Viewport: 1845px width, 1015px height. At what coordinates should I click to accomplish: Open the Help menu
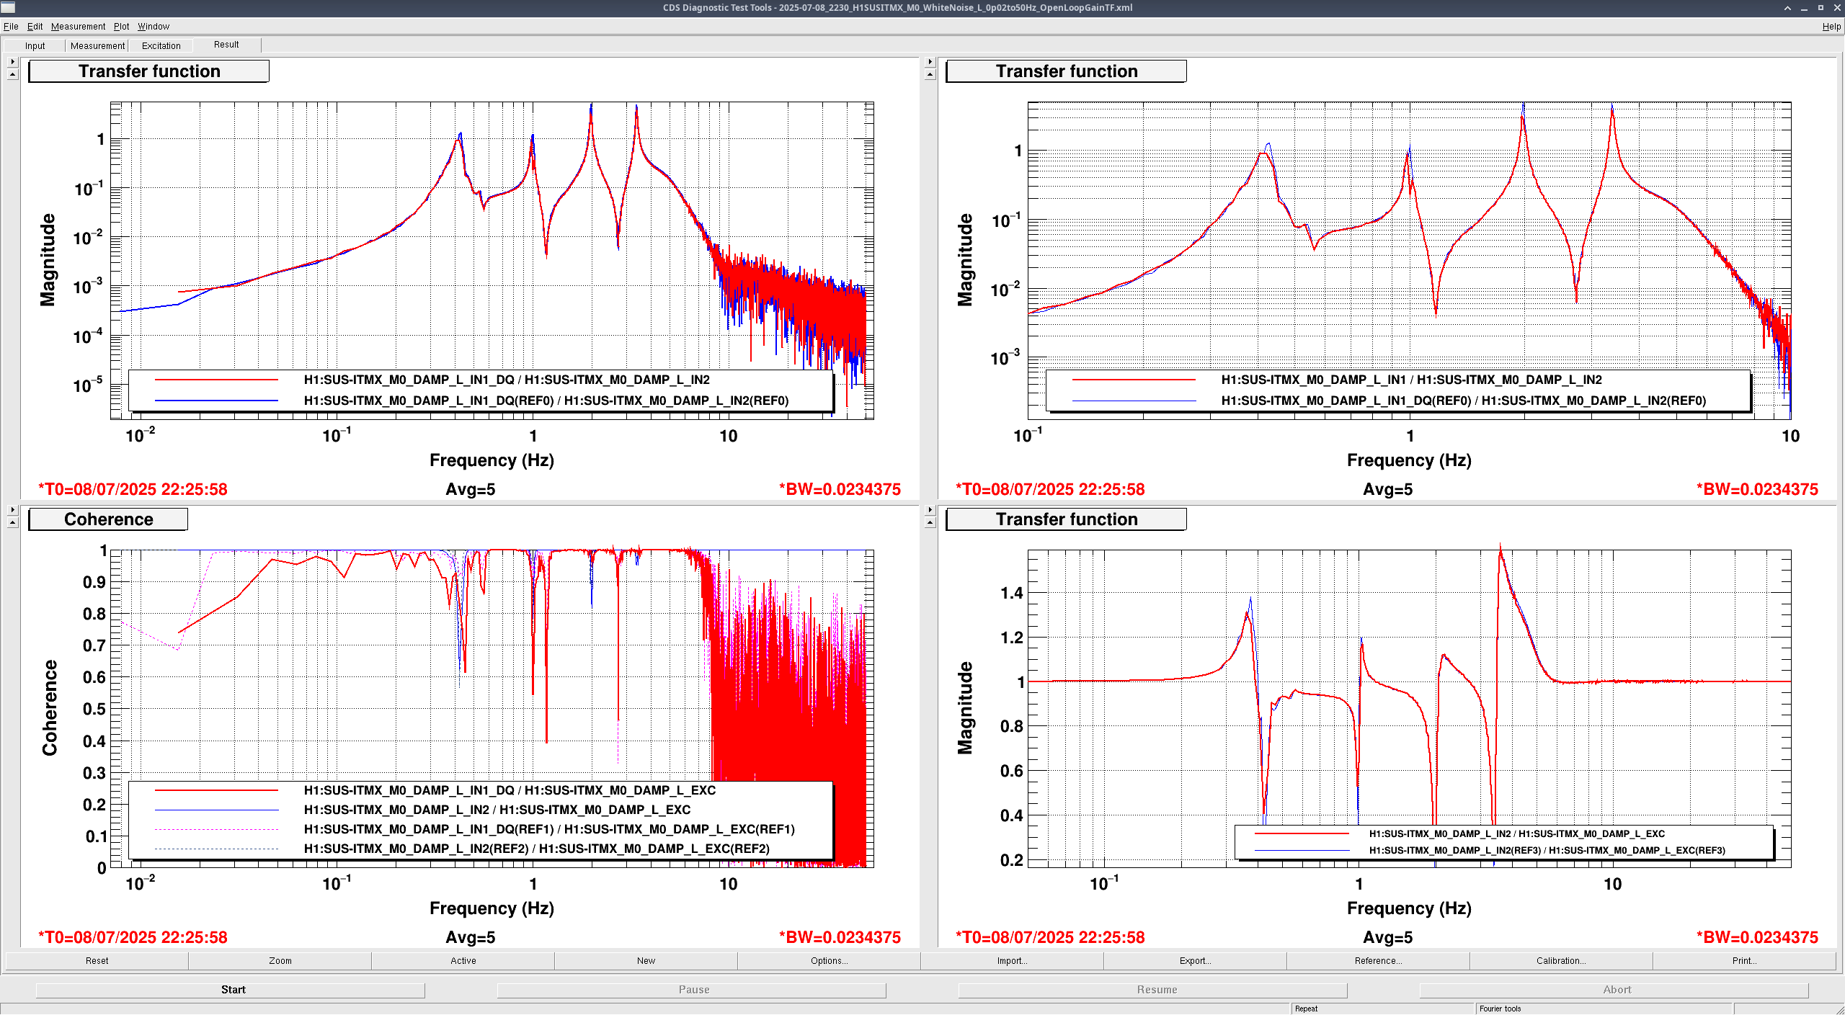point(1831,27)
